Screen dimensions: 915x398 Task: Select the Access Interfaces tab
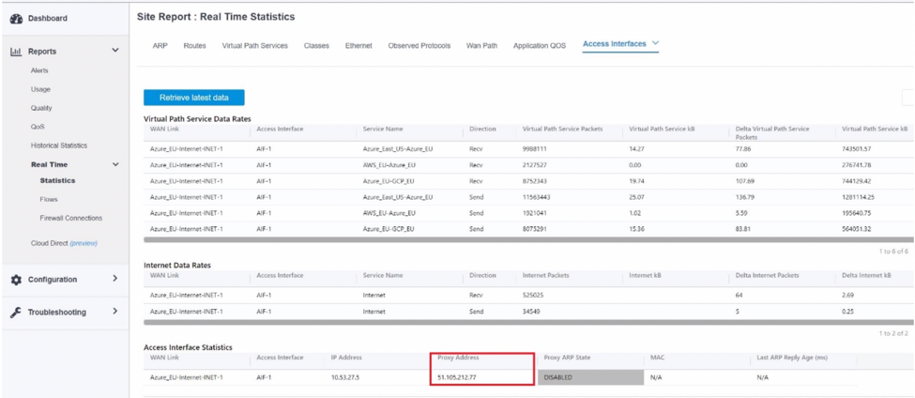pos(615,44)
